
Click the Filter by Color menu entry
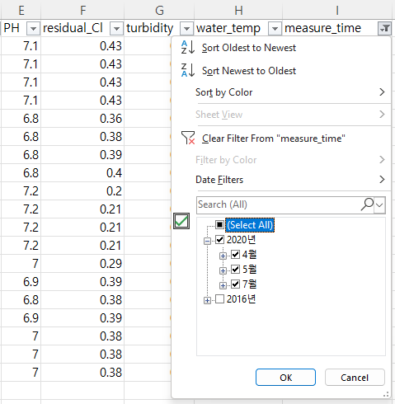pyautogui.click(x=281, y=160)
